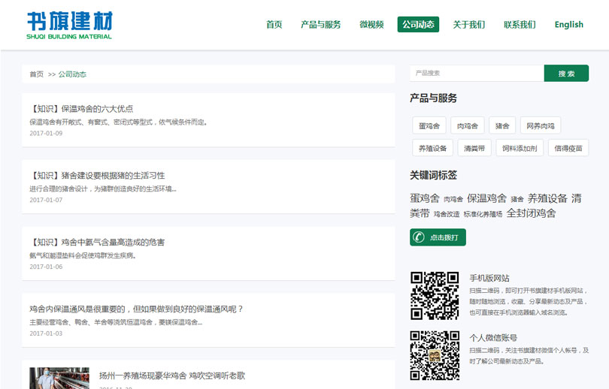Go to 首页 in top navigation
Screen dimensions: 609x389
(274, 25)
